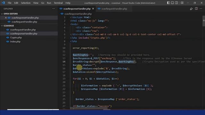Click the VS Code logo icon
Screen dimensions: 205x115
3,3
